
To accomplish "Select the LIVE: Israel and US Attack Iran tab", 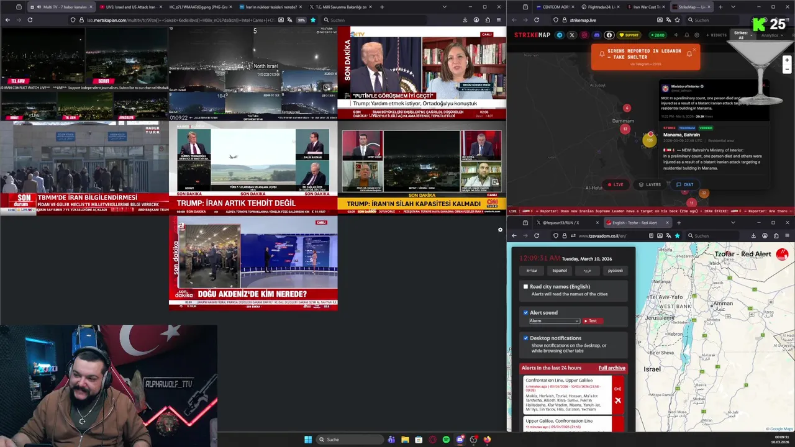I will (130, 7).
